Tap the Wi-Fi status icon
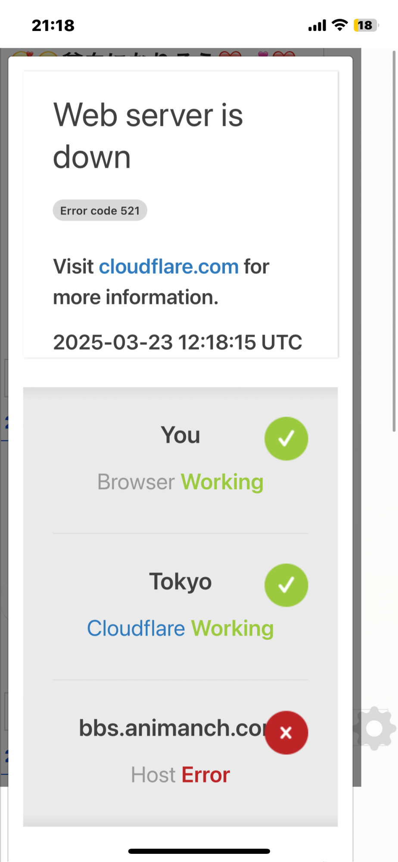The height and width of the screenshot is (862, 398). pyautogui.click(x=340, y=25)
